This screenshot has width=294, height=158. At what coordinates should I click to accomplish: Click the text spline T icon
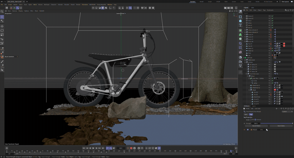[240, 25]
